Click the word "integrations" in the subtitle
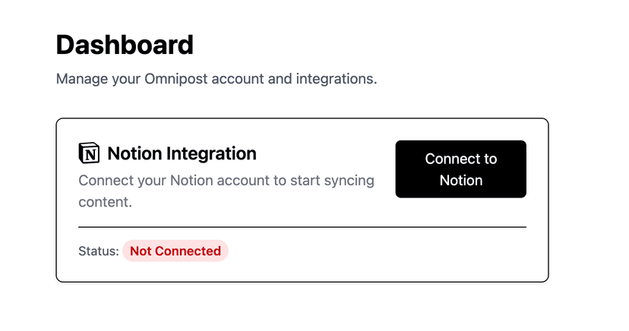This screenshot has width=629, height=331. [337, 79]
